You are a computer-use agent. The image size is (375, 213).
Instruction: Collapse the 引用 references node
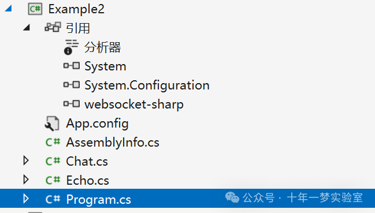point(27,28)
